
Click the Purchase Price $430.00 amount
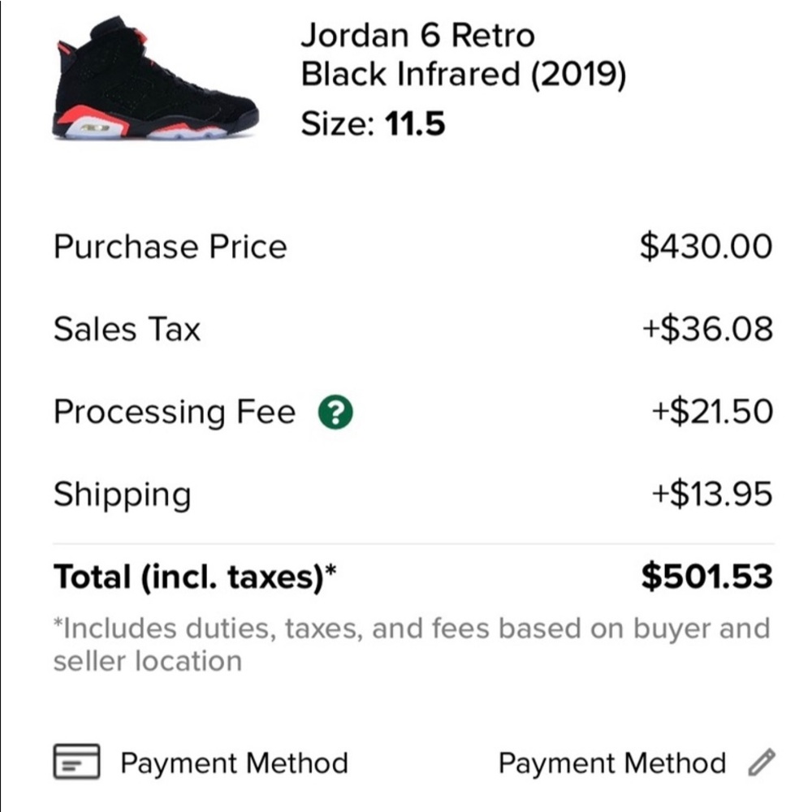706,246
